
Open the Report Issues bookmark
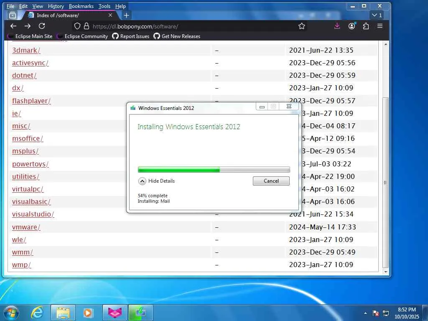point(131,36)
